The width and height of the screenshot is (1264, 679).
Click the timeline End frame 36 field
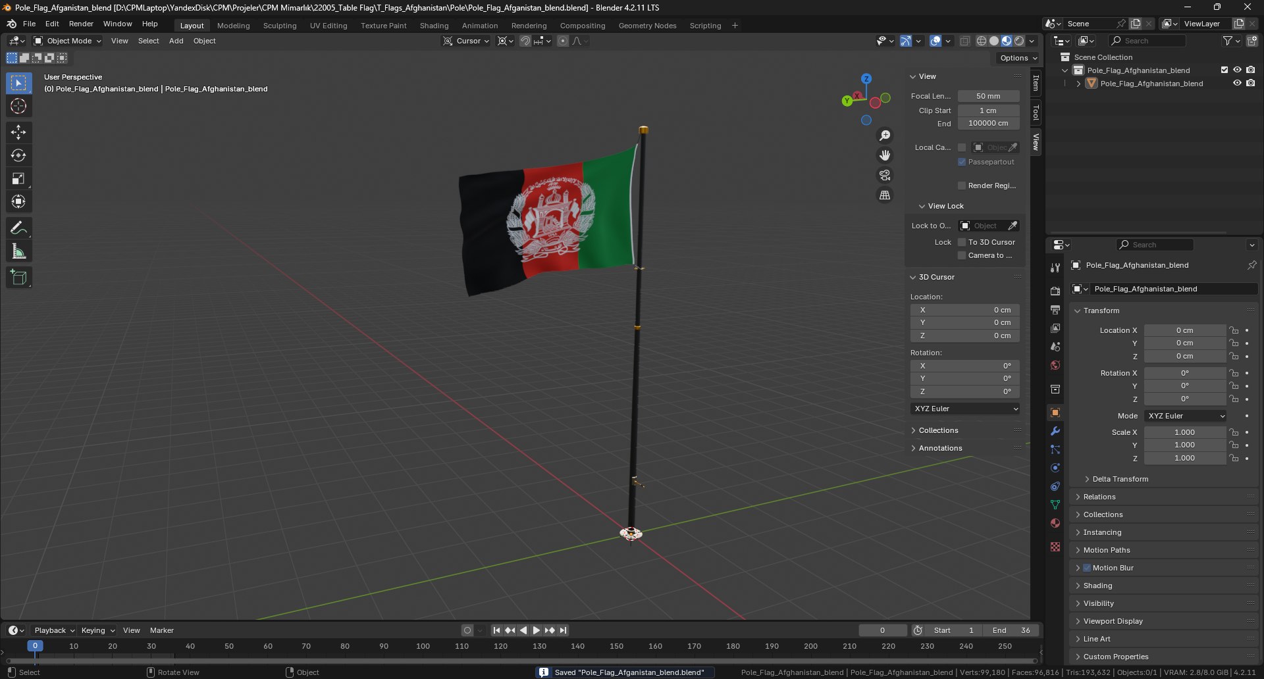(1011, 630)
